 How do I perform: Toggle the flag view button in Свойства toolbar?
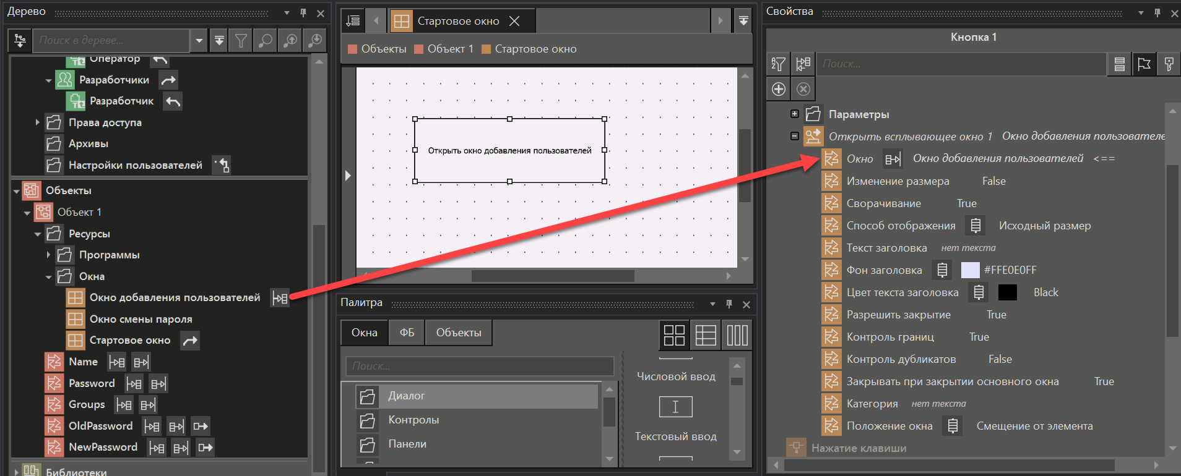[1144, 64]
